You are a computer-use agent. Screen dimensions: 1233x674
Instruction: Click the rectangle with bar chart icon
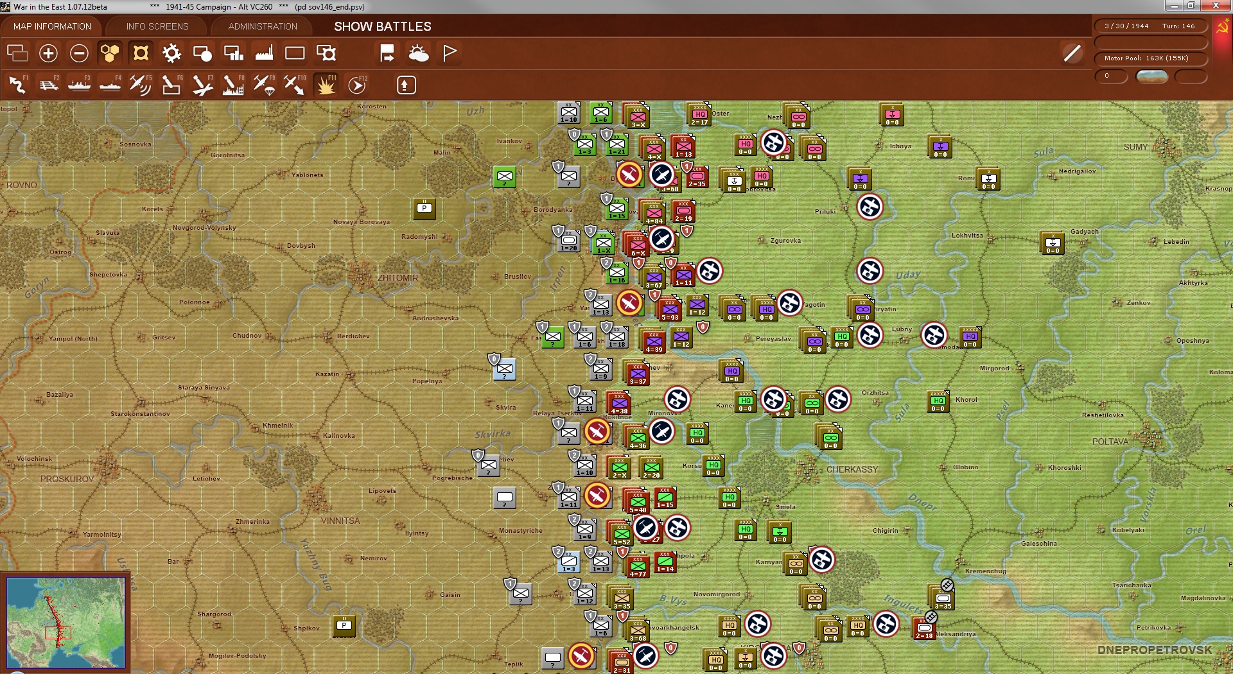tap(233, 53)
